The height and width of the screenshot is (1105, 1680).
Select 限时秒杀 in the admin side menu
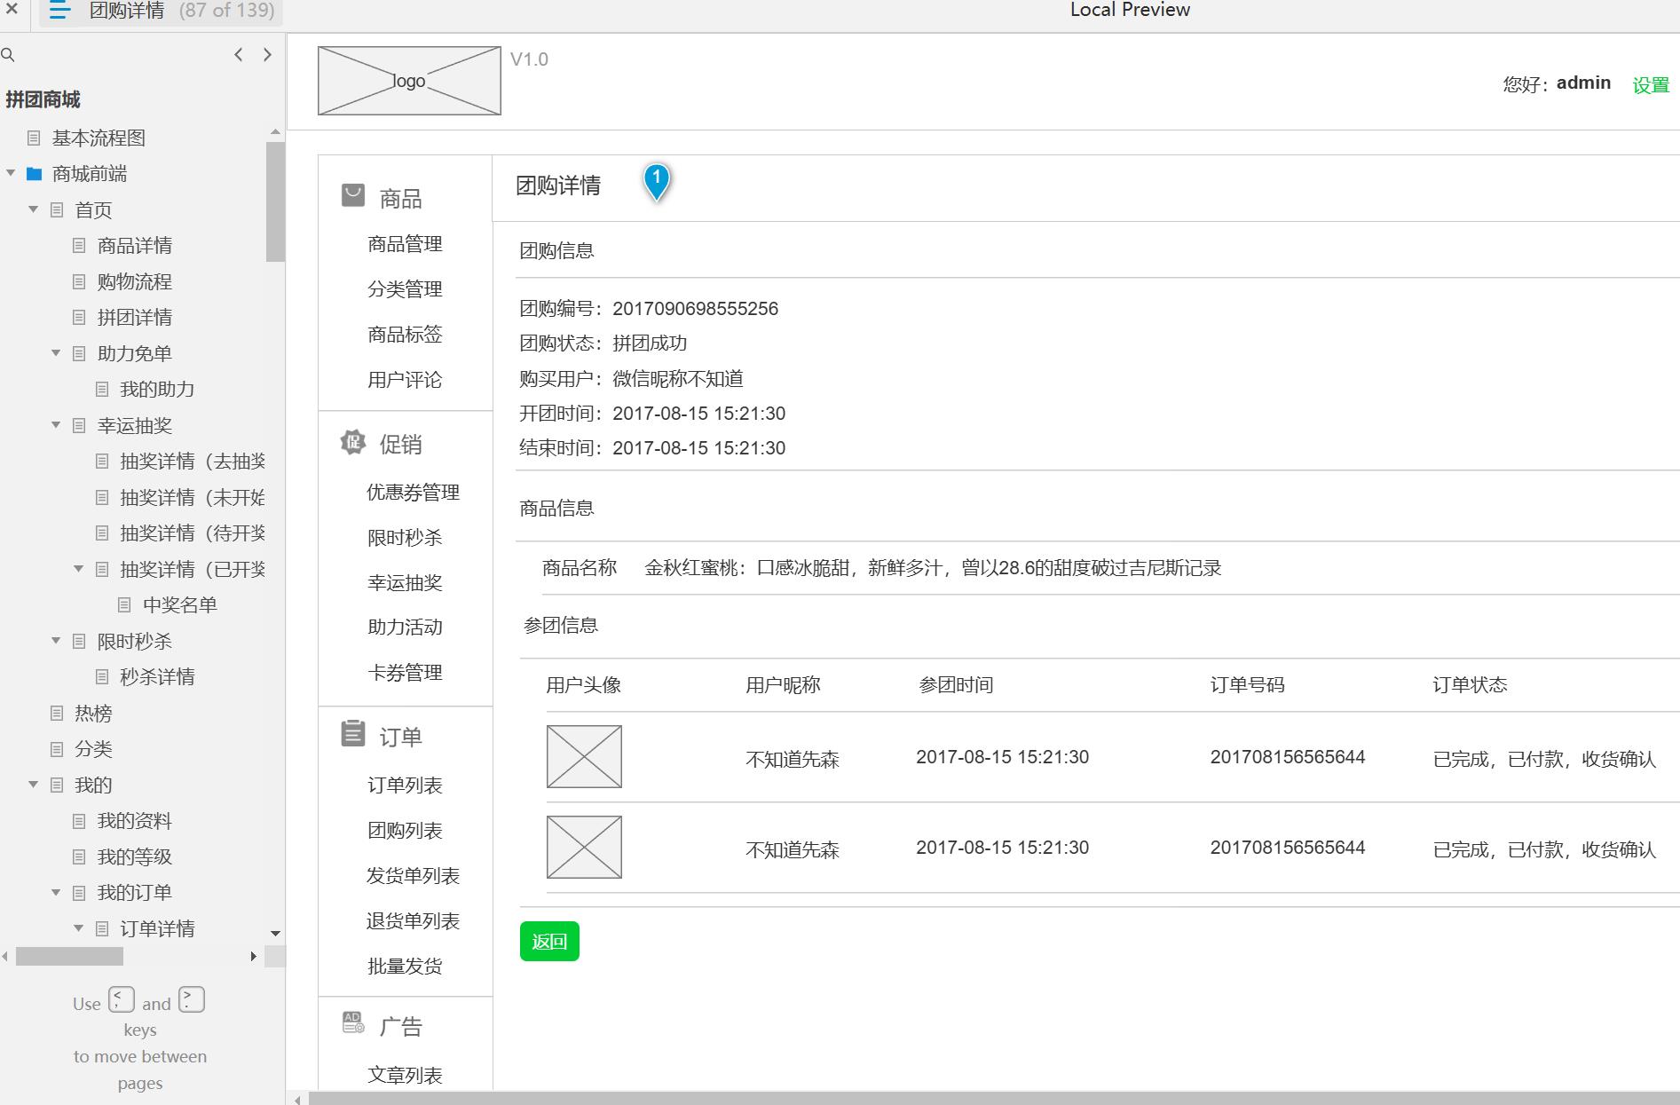click(x=405, y=538)
